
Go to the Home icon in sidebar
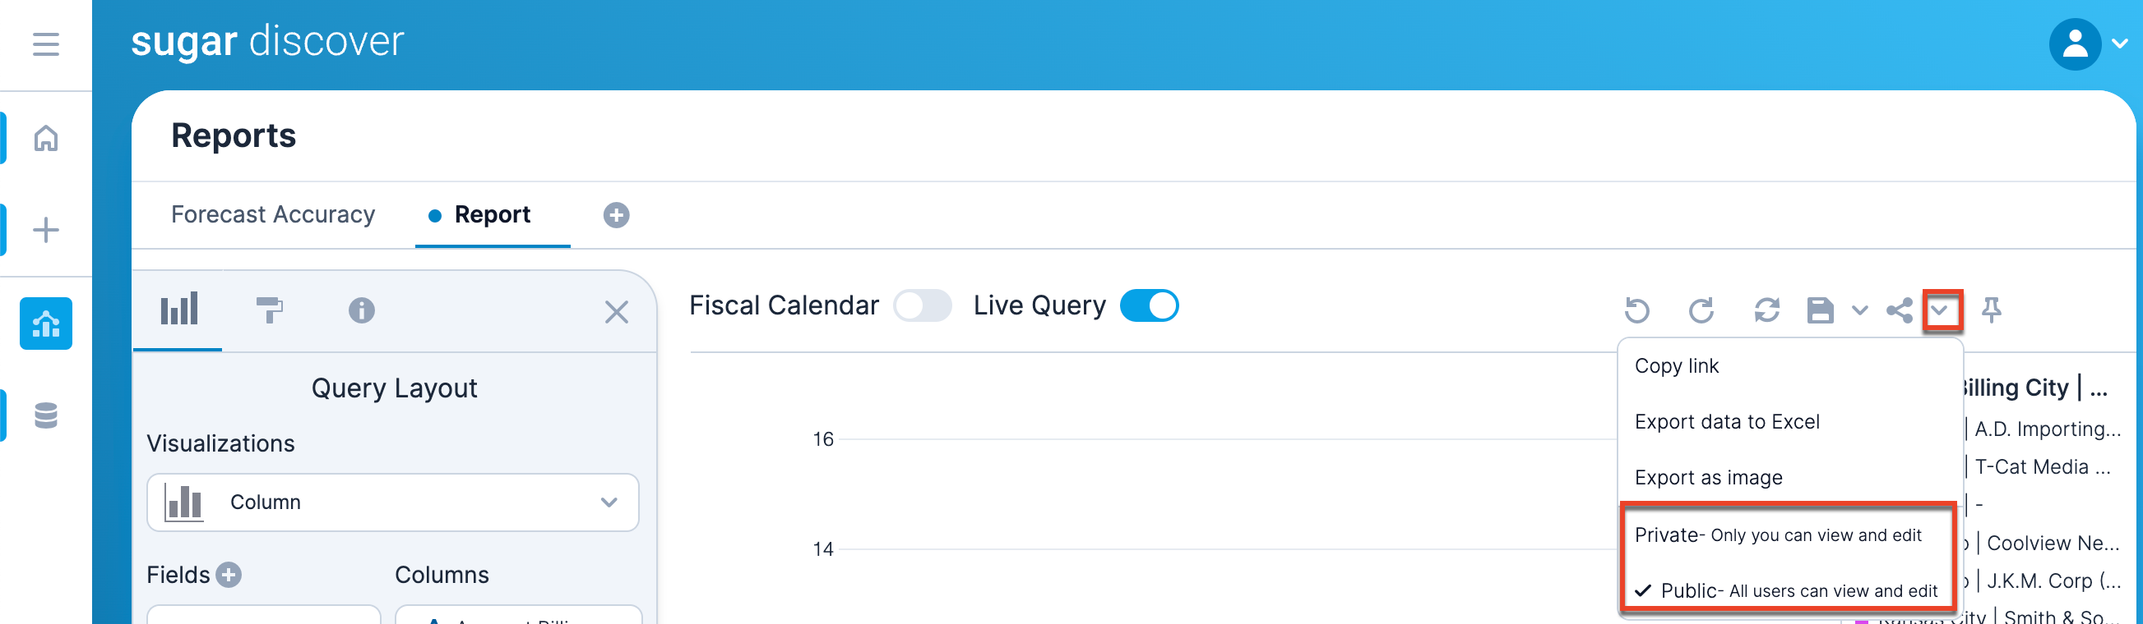[x=46, y=138]
